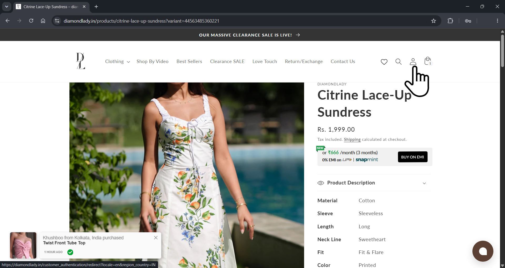Open Chrome three-dot menu
This screenshot has width=505, height=268.
click(497, 21)
